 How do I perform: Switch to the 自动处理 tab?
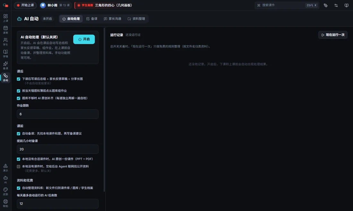tap(71, 19)
